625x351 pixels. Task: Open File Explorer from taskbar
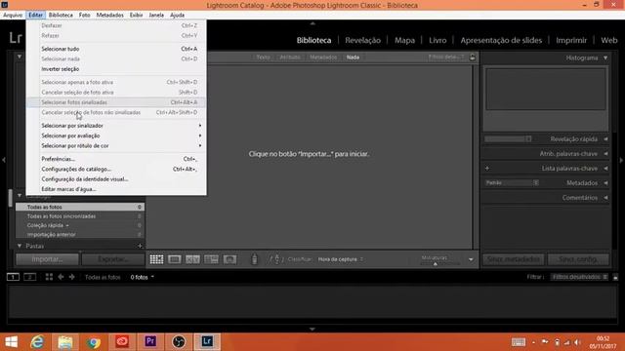(65, 342)
